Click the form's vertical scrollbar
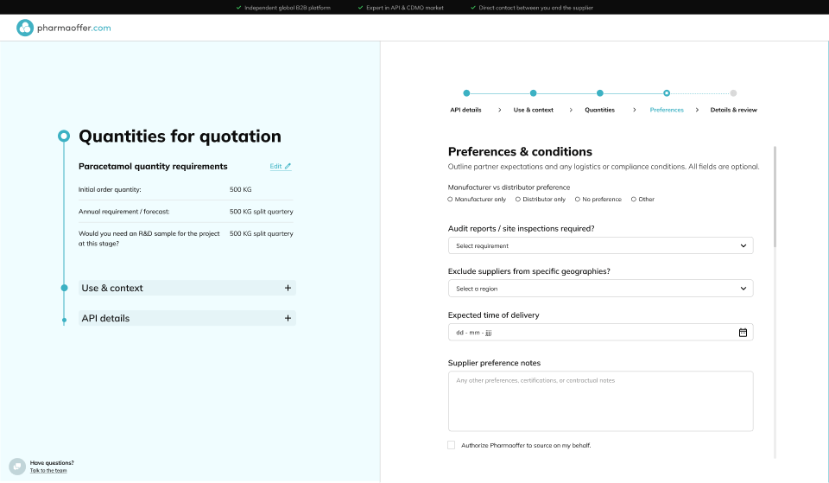The width and height of the screenshot is (829, 483). [x=775, y=197]
